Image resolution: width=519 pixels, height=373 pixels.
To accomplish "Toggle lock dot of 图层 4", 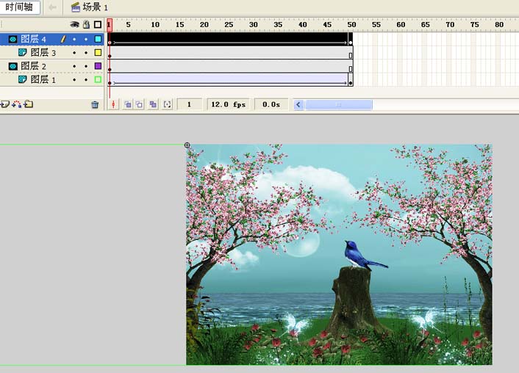I will 86,40.
